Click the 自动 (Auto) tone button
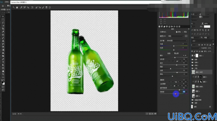This screenshot has width=217, height=121. [x=169, y=53]
